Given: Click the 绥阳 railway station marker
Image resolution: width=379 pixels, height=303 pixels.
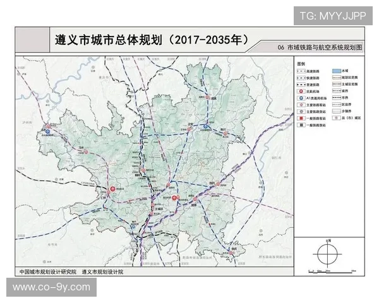Looking at the screenshot, I should (168, 185).
